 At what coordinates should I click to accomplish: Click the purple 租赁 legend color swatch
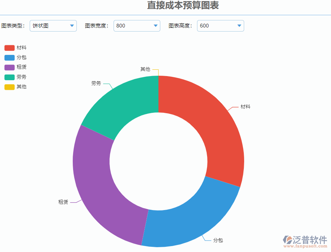[9, 67]
